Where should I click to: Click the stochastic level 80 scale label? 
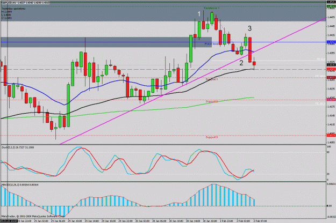click(x=328, y=152)
